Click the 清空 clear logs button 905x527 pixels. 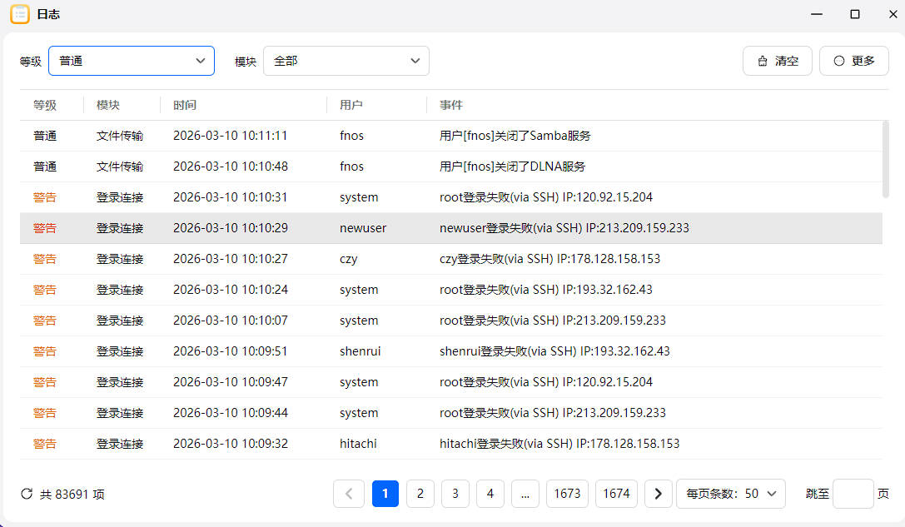coord(777,61)
